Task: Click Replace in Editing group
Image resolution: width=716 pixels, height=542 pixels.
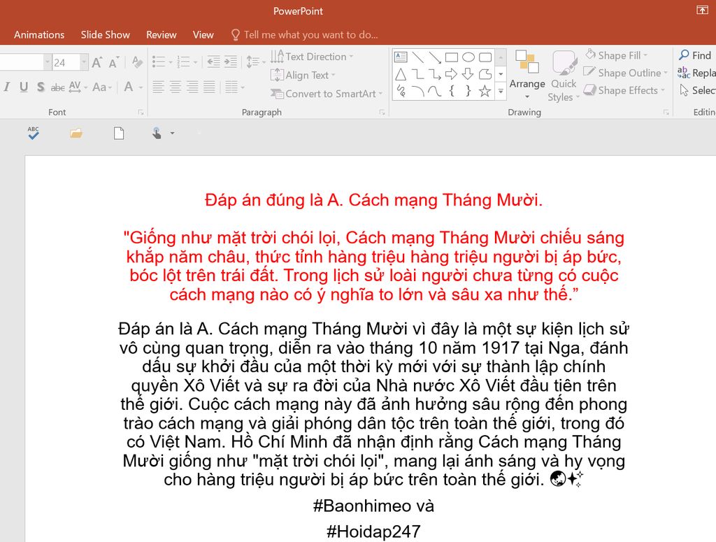Action: tap(697, 73)
